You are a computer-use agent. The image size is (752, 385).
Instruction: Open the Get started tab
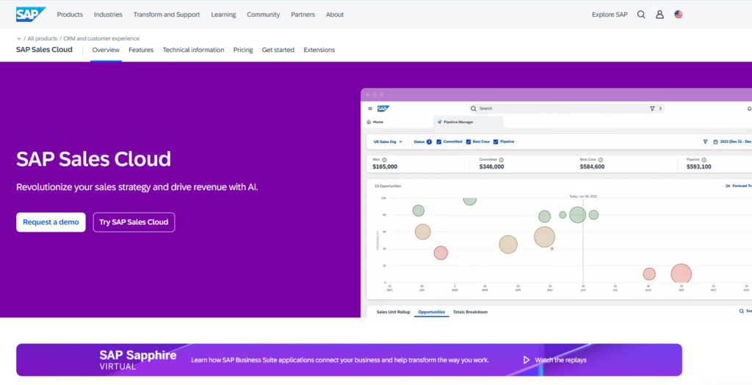pos(278,50)
